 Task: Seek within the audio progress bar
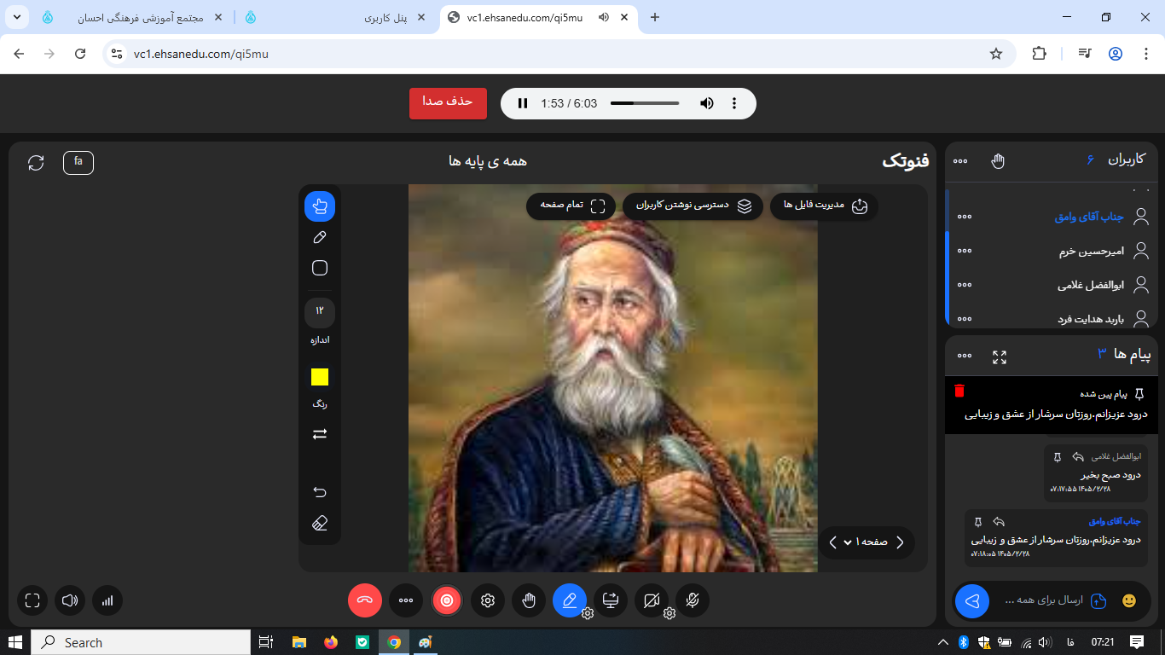[645, 103]
